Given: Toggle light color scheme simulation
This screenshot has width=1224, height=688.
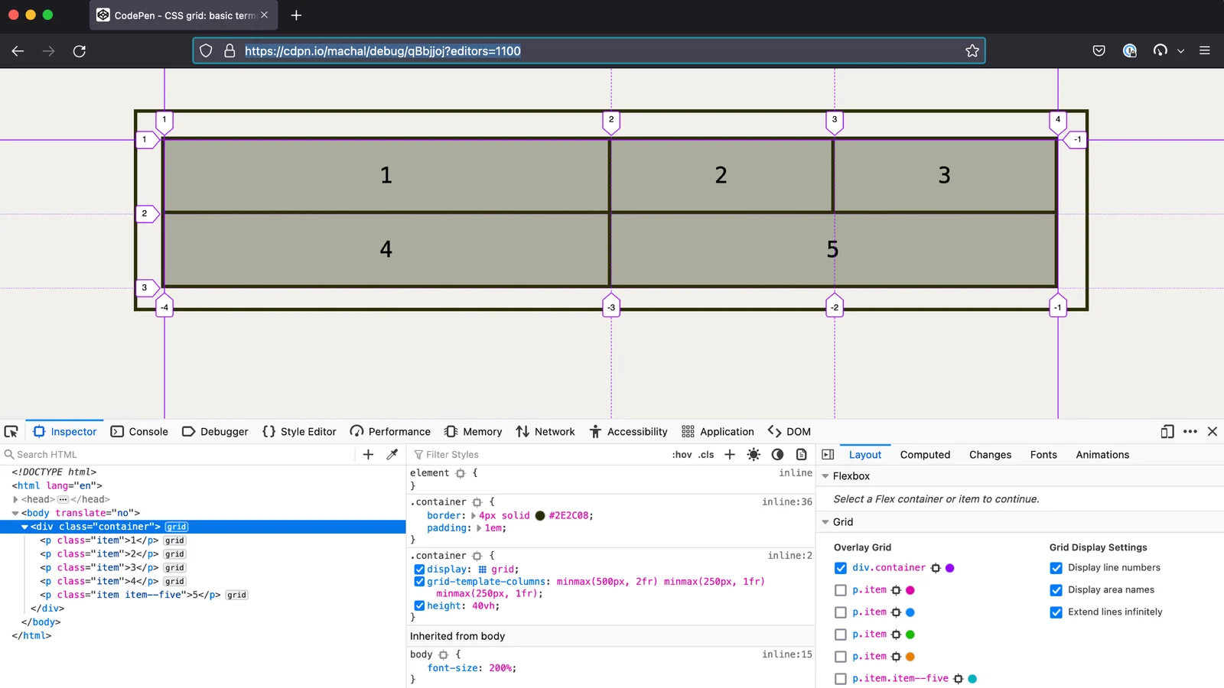Looking at the screenshot, I should [x=754, y=454].
